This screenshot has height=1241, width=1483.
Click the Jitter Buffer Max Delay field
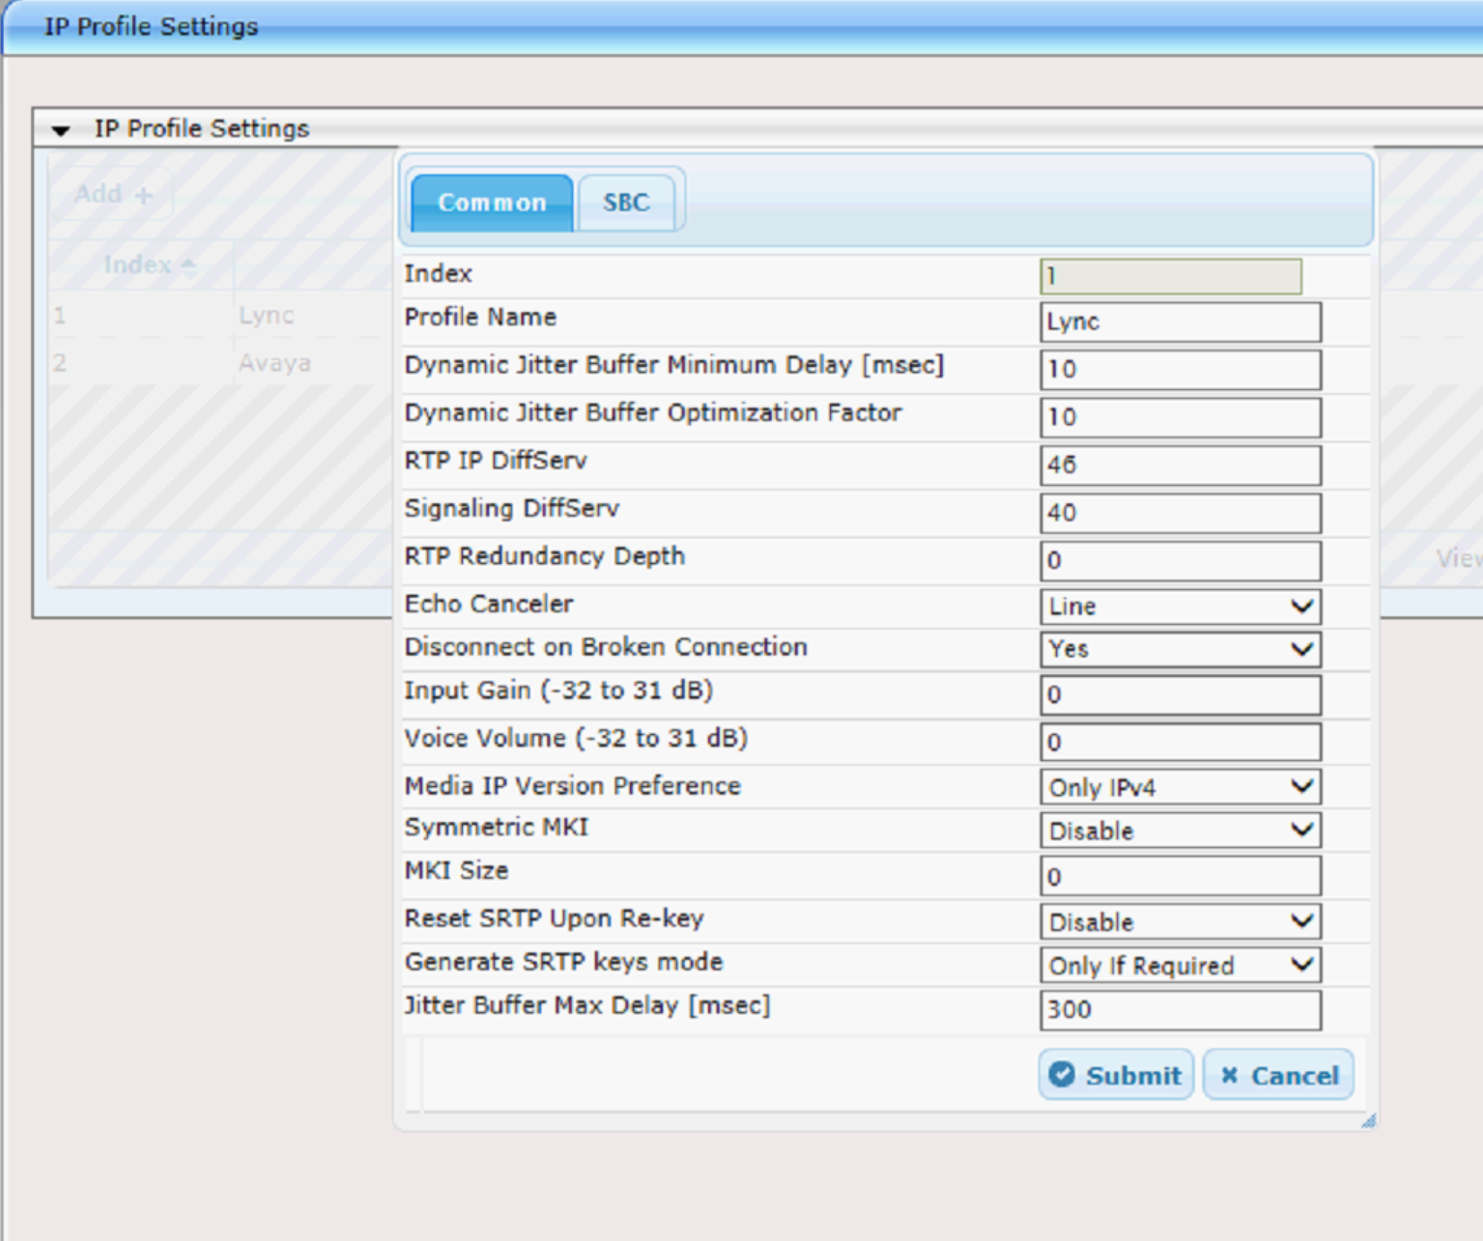click(x=1180, y=1009)
